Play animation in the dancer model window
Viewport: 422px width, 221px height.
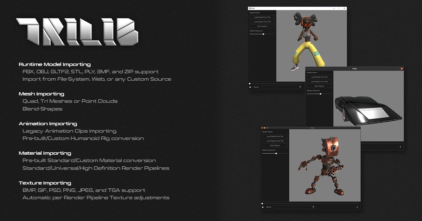[x=250, y=87]
